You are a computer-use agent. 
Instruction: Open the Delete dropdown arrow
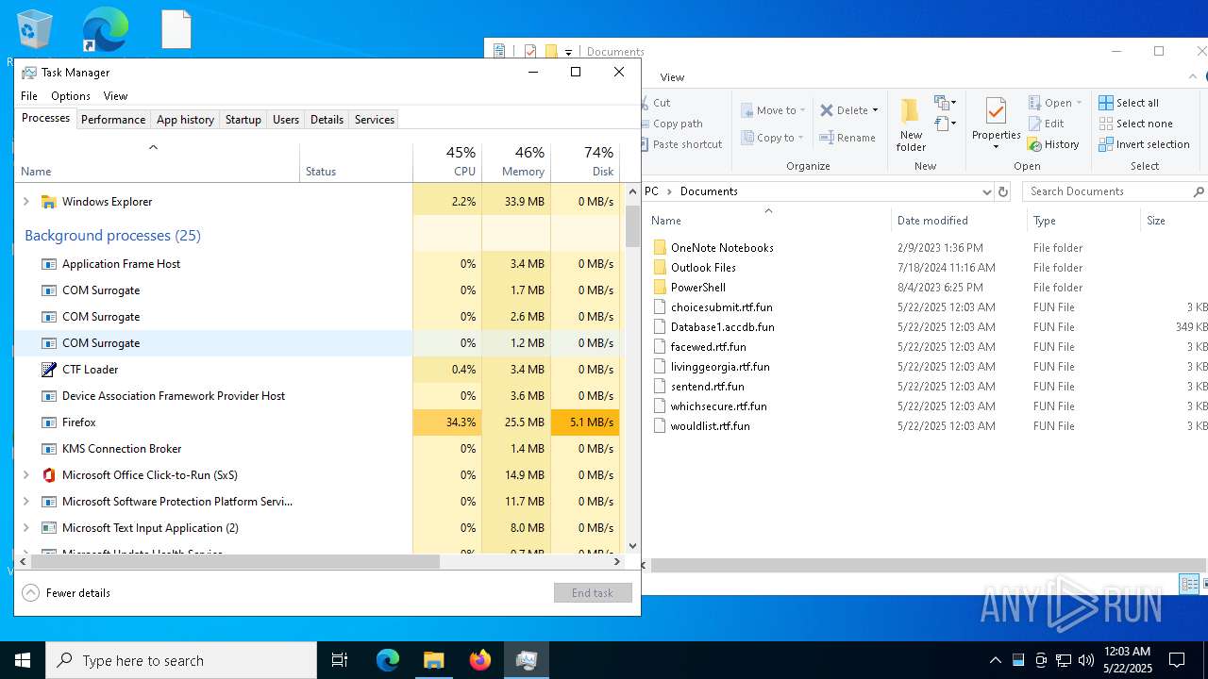tap(875, 110)
